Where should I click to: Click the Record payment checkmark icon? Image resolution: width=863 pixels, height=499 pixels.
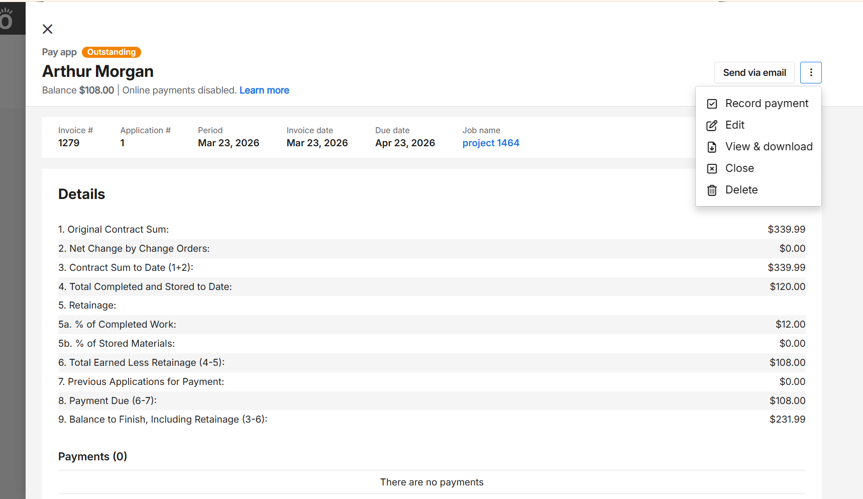712,104
